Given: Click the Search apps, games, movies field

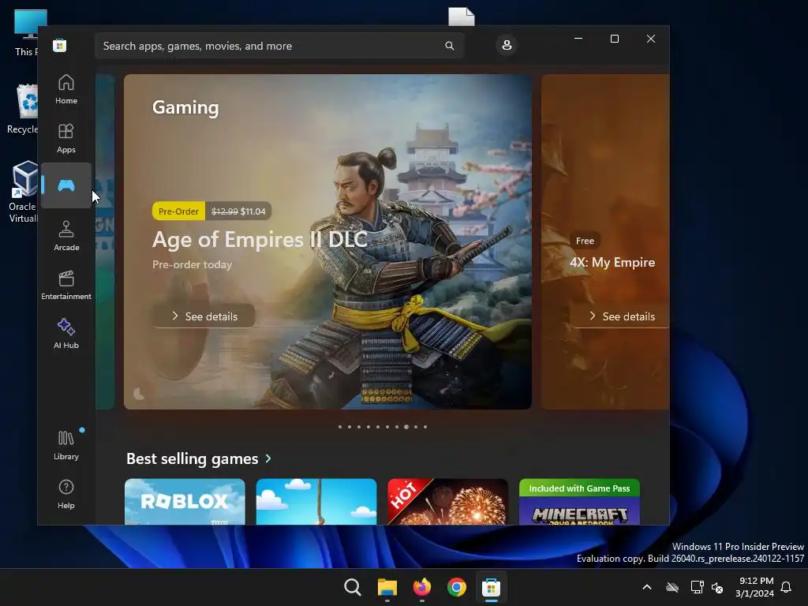Looking at the screenshot, I should click(x=279, y=46).
